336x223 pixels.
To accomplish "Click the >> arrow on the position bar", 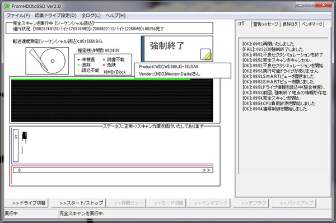I will point(206,170).
